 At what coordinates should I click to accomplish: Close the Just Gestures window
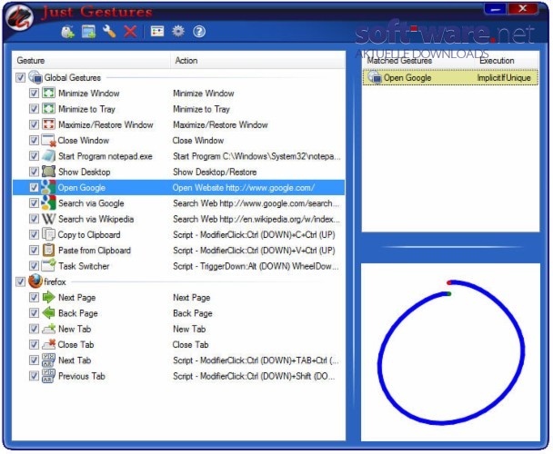523,9
